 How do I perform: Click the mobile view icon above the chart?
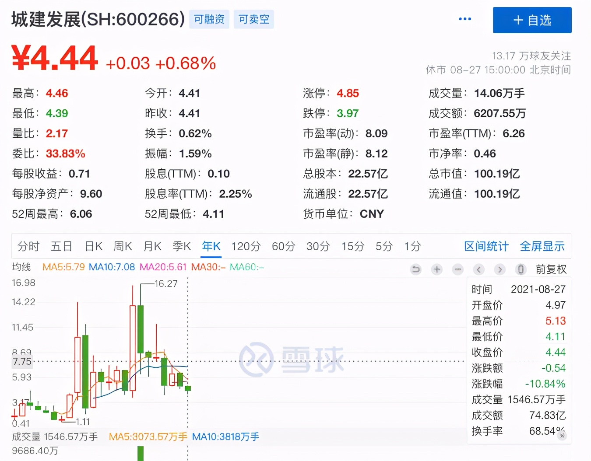tap(521, 269)
